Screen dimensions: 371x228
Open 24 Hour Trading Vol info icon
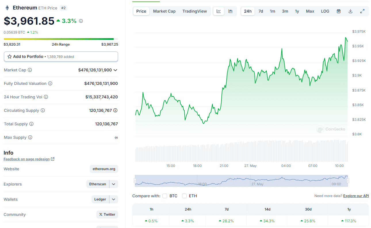(46, 97)
